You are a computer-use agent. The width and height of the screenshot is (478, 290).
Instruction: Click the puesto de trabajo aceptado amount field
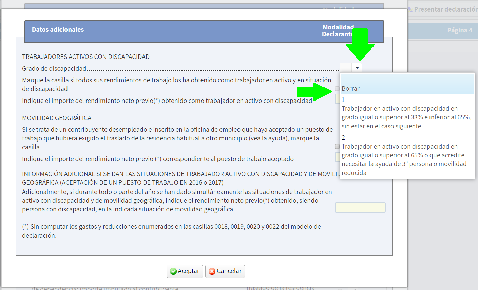[337, 157]
